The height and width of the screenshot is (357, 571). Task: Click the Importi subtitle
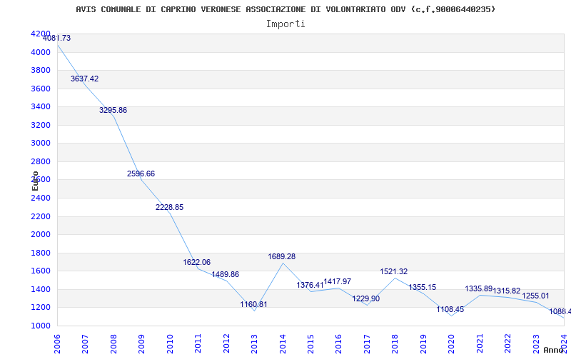[x=285, y=24]
